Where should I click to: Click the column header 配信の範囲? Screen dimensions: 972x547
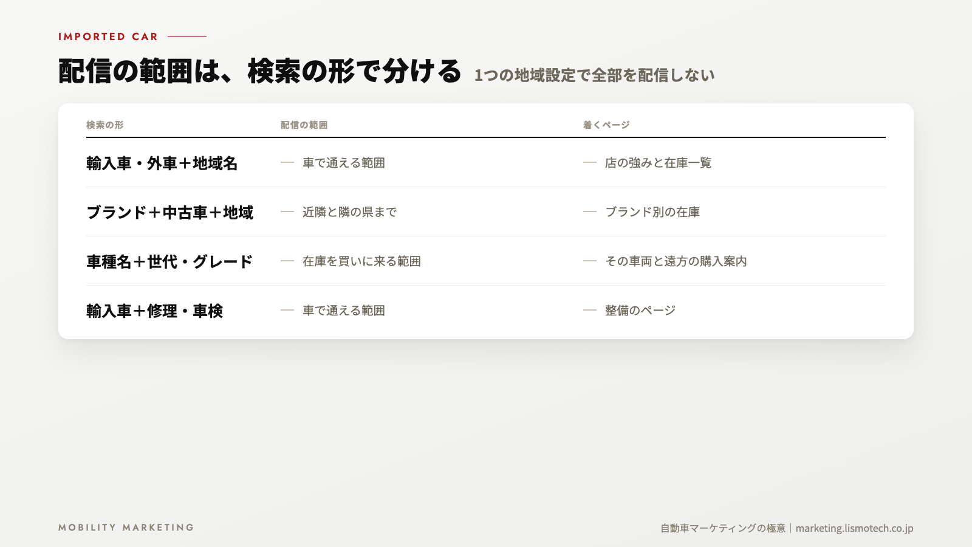pos(304,125)
